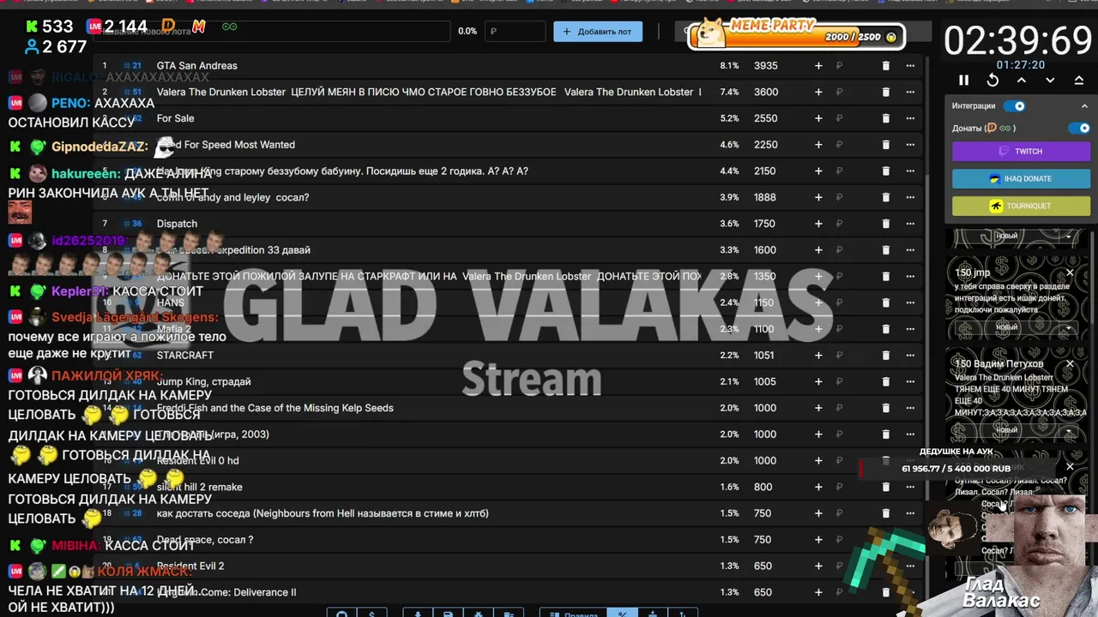Select the Dispatch lot name
1098x617 pixels.
coord(177,224)
